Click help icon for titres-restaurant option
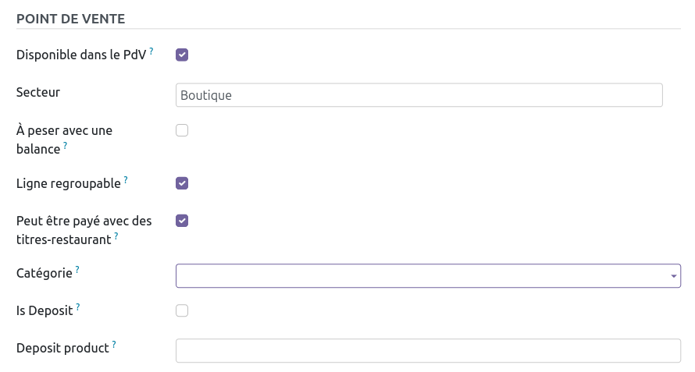Viewport: 695px width, 372px height. point(116,236)
